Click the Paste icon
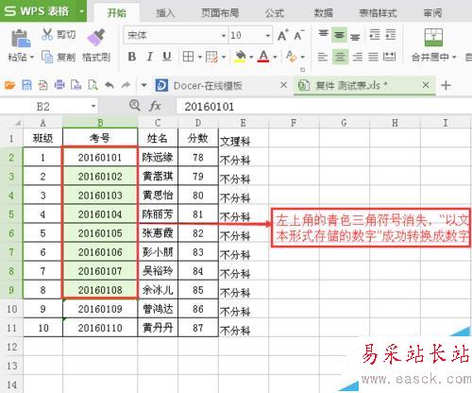This screenshot has width=472, height=393. point(21,39)
